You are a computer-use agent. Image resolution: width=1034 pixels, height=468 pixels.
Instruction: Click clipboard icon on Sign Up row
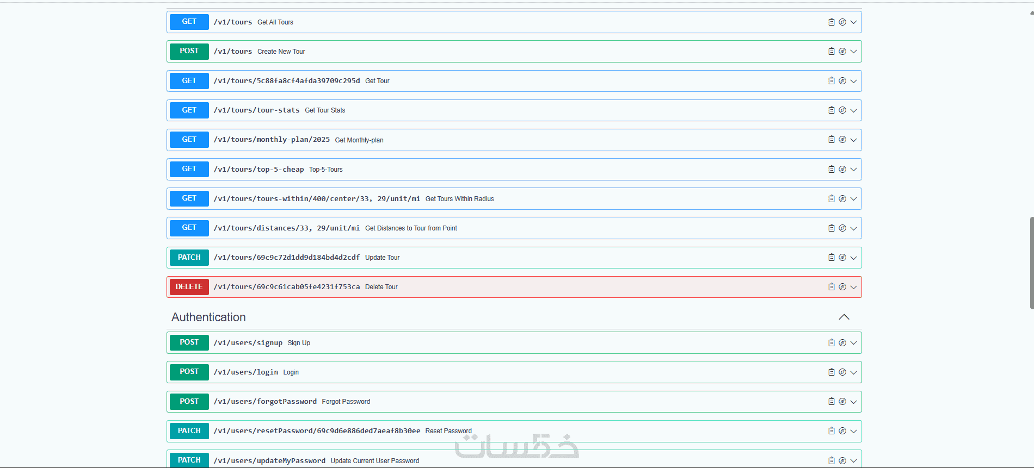click(x=831, y=343)
